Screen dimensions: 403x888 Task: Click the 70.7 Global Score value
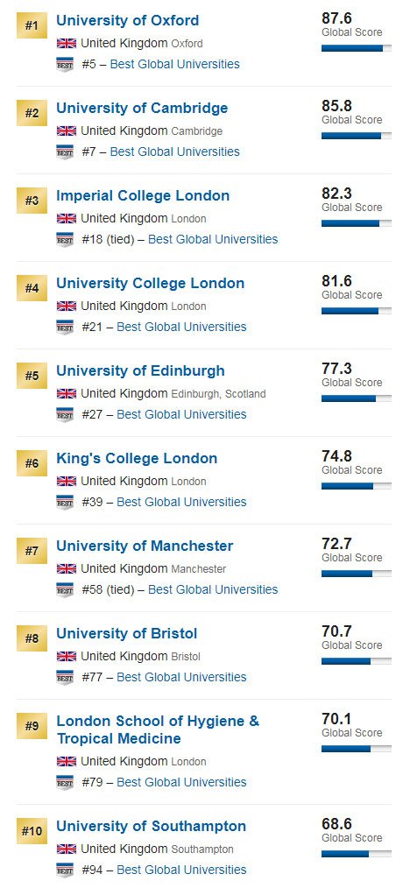tap(336, 631)
